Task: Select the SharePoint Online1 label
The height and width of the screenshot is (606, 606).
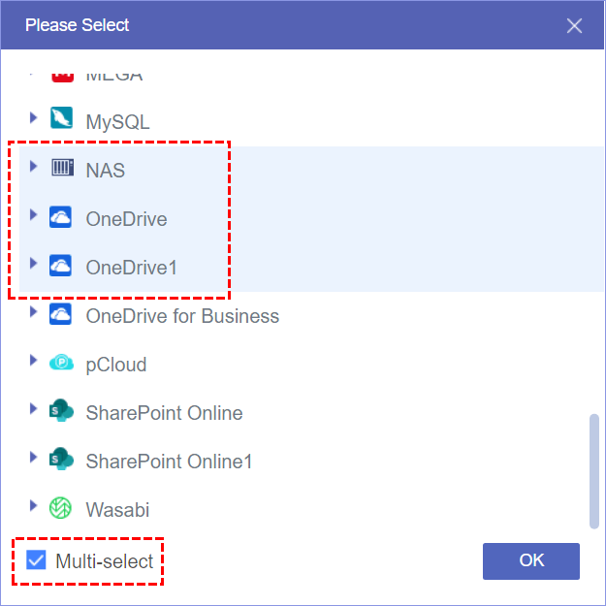Action: pos(169,462)
